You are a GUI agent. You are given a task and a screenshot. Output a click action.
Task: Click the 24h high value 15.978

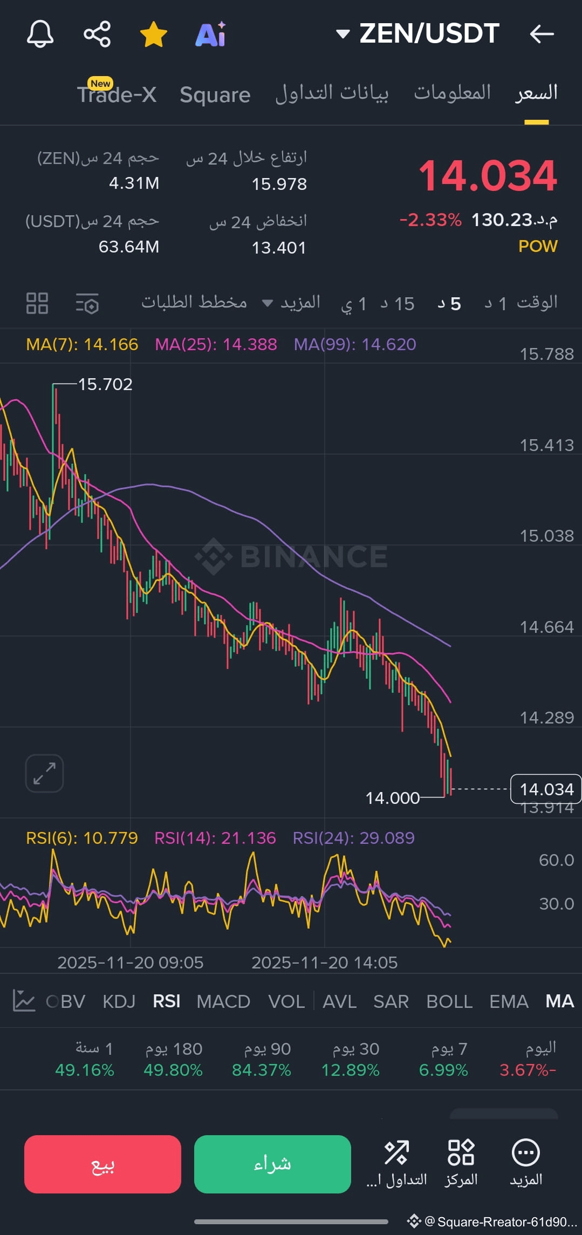point(279,185)
